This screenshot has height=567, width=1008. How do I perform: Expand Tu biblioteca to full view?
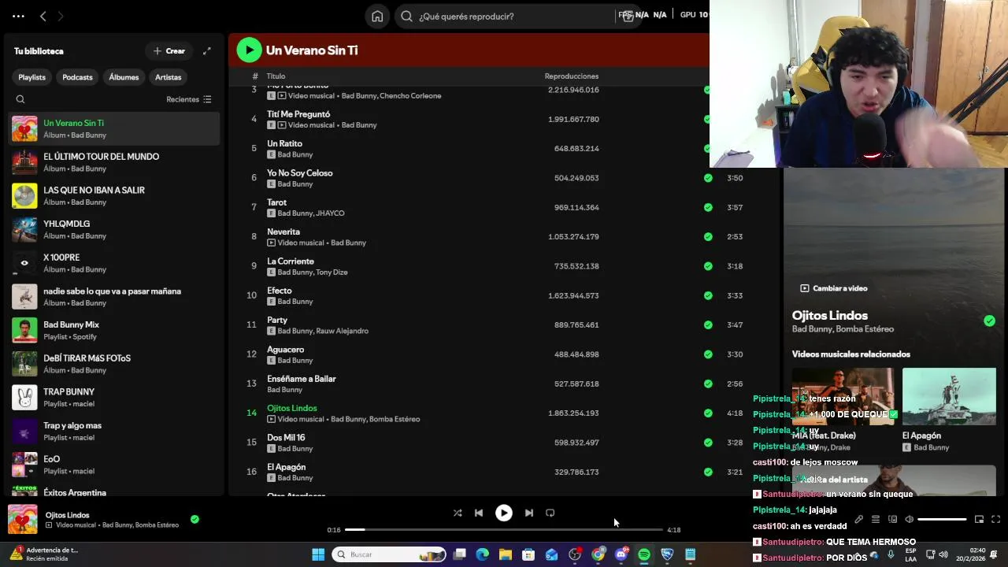click(x=207, y=51)
